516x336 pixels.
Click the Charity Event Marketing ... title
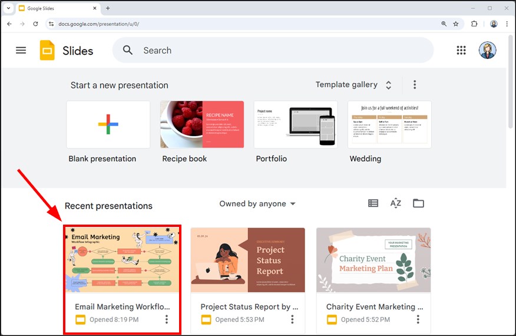[x=375, y=307]
